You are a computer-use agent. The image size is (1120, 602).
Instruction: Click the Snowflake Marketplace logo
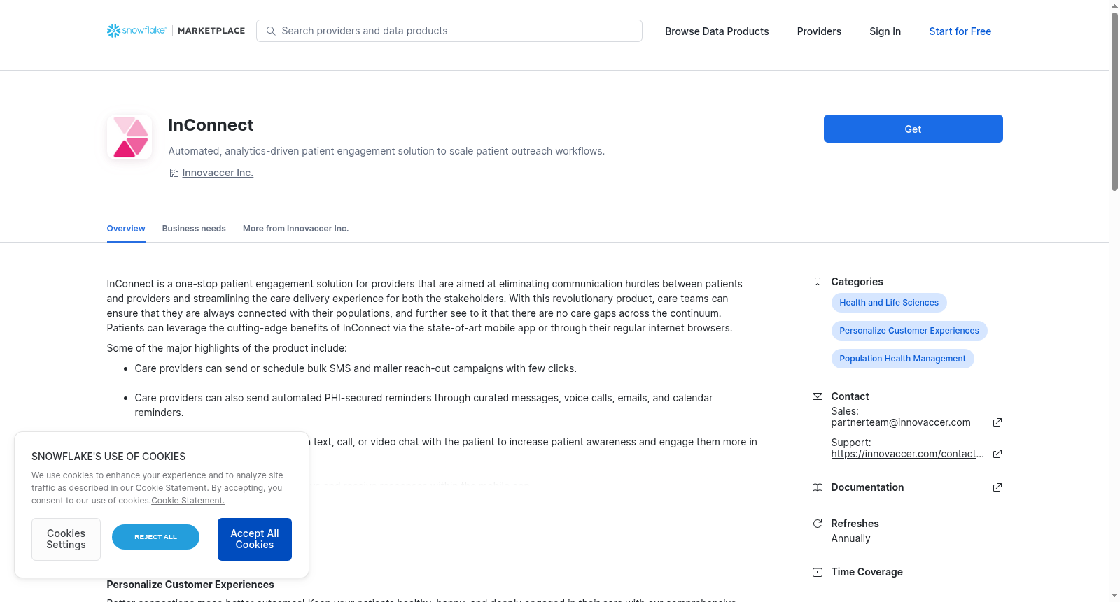click(176, 31)
